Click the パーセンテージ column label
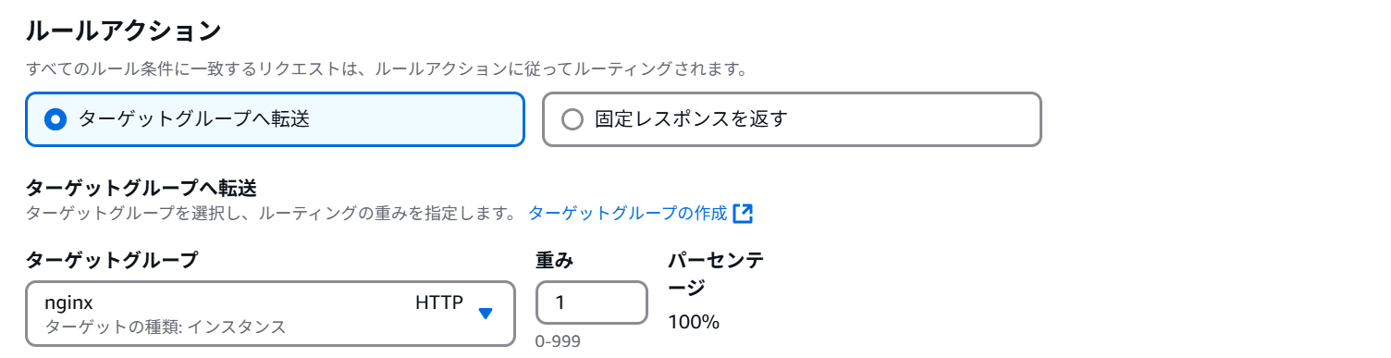 coord(716,274)
